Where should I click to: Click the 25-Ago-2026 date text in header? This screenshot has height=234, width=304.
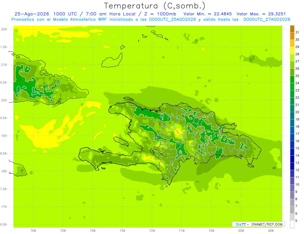click(31, 14)
